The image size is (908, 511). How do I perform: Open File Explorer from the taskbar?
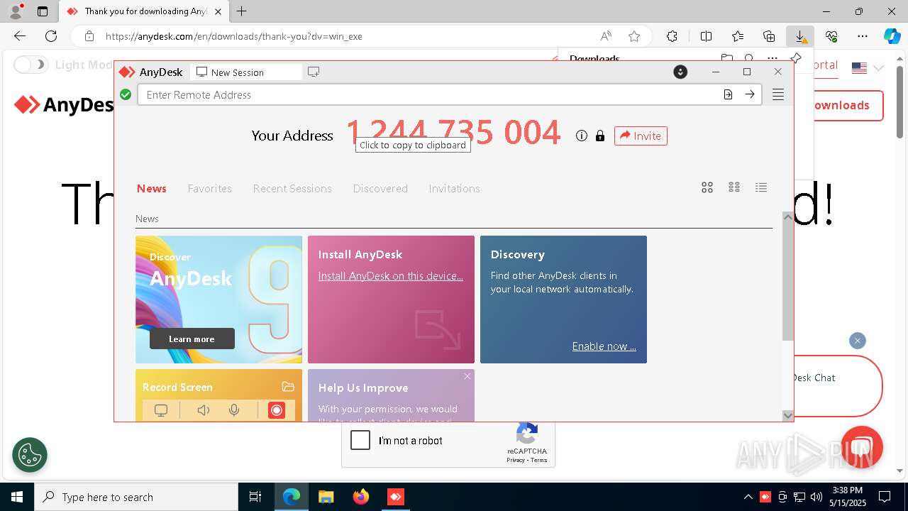pos(326,497)
